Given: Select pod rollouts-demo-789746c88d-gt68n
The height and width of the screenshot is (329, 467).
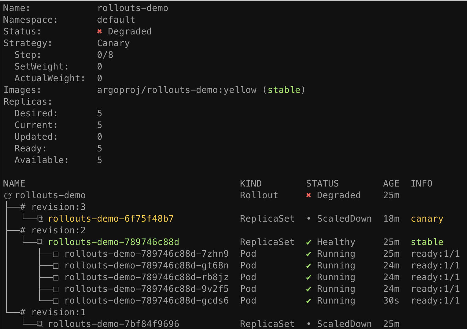Looking at the screenshot, I should click(146, 265).
